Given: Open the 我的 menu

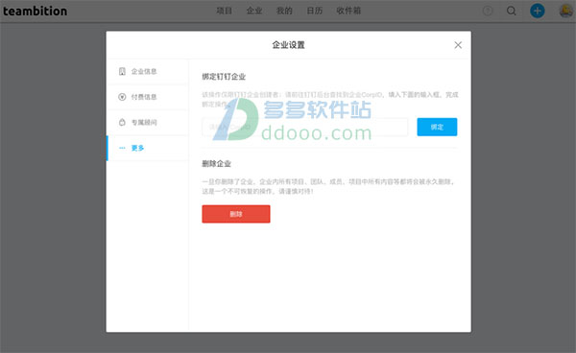Looking at the screenshot, I should (x=284, y=11).
